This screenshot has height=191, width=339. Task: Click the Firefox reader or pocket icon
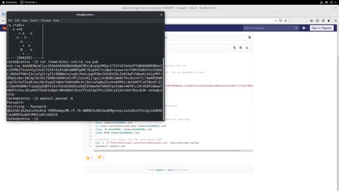point(281,21)
